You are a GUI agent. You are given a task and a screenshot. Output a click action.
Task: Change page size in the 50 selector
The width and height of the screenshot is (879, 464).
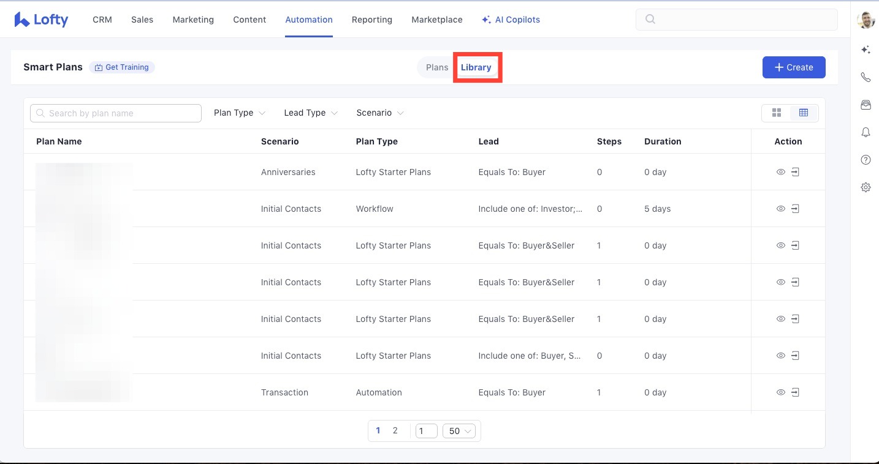[x=460, y=431]
